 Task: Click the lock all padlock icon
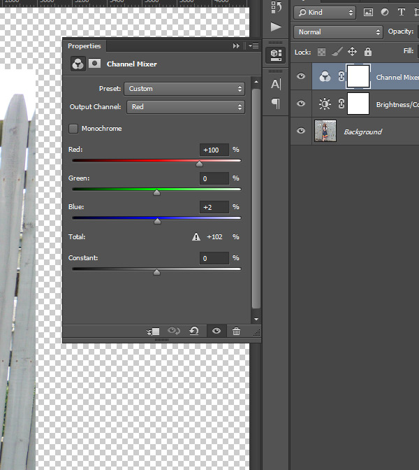pyautogui.click(x=368, y=52)
